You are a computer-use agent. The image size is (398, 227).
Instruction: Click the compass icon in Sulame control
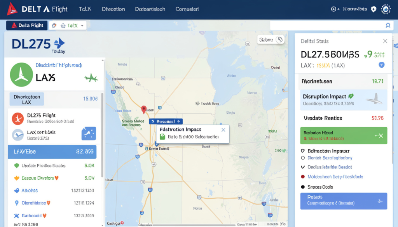(280, 40)
